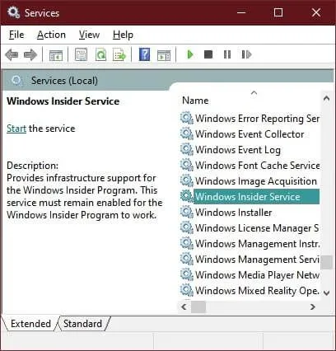Select Windows Media Player Netw text
Image resolution: width=336 pixels, height=351 pixels.
coord(257,275)
